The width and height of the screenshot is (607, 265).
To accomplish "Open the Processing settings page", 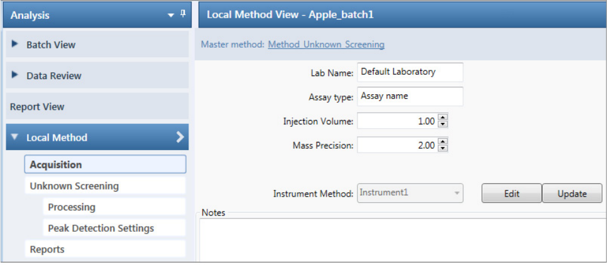I will tap(72, 207).
